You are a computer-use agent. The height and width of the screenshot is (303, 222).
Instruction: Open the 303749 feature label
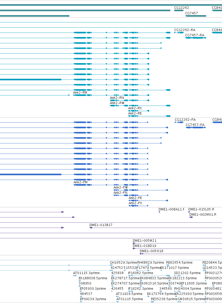pyautogui.click(x=175, y=283)
